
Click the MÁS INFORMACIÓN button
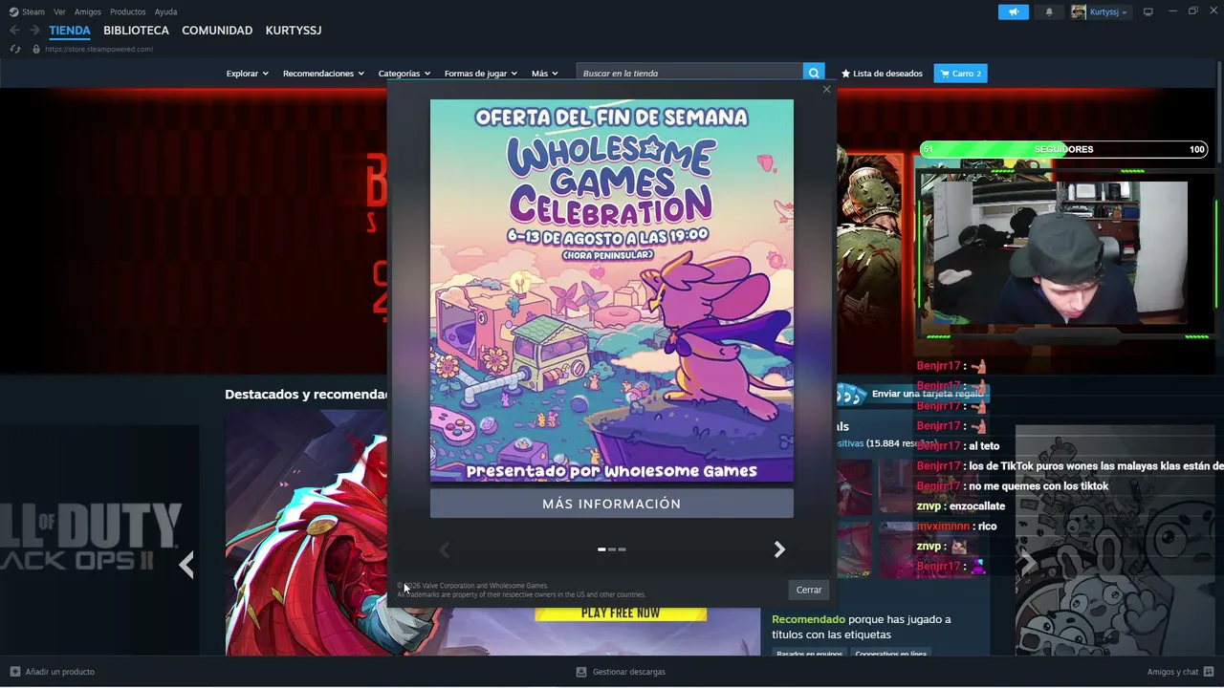611,504
